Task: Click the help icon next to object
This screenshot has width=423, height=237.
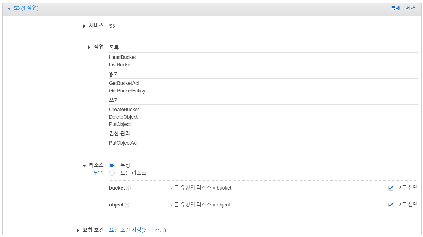Action: click(127, 205)
